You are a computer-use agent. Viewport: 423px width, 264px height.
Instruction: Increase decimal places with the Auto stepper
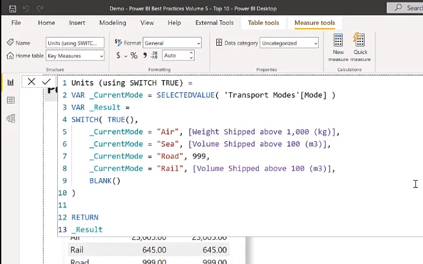point(191,53)
